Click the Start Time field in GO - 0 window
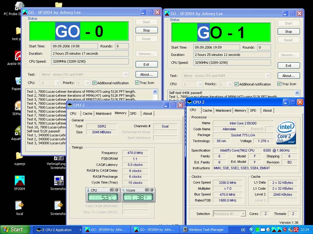The height and width of the screenshot is (234, 313). pos(74,46)
